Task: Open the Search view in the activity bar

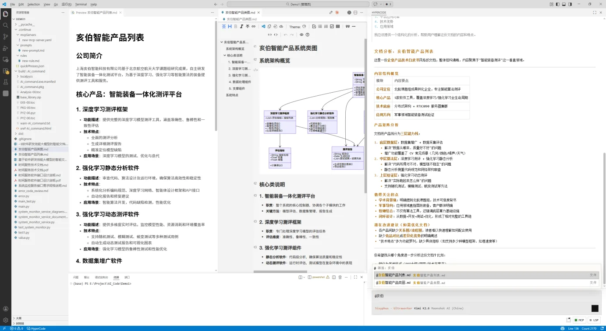Action: click(6, 25)
